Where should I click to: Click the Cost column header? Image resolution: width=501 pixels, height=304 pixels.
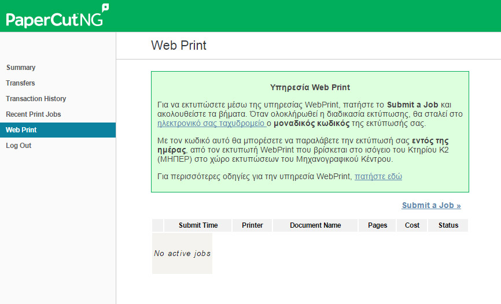(x=412, y=225)
